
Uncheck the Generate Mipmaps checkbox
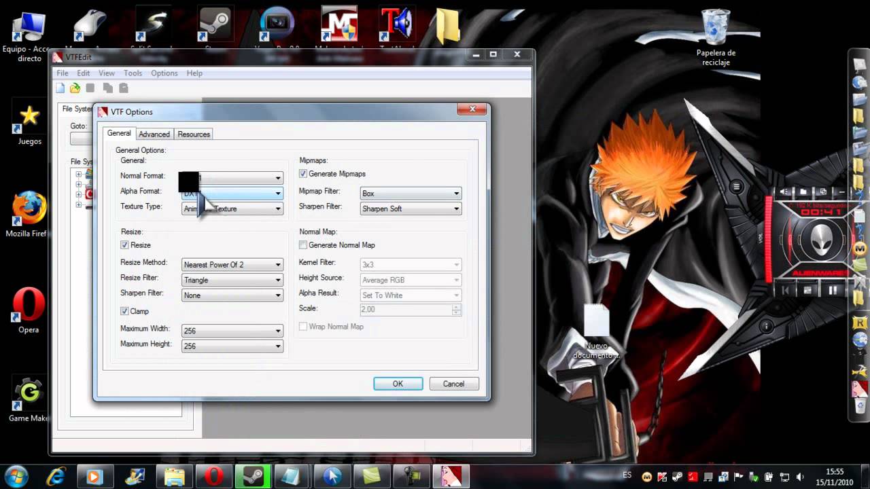[303, 174]
